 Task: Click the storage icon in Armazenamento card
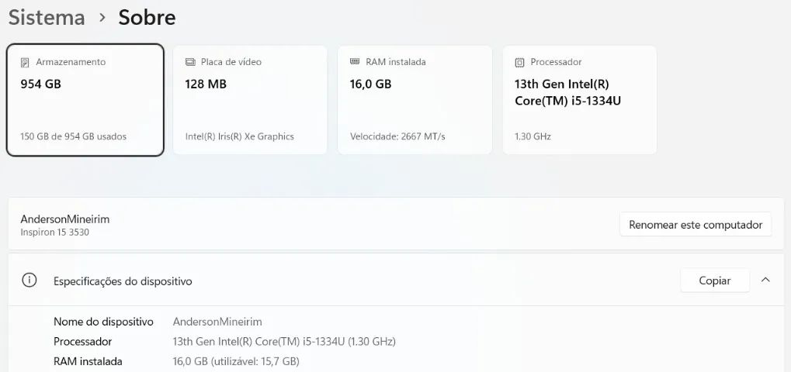click(x=25, y=63)
